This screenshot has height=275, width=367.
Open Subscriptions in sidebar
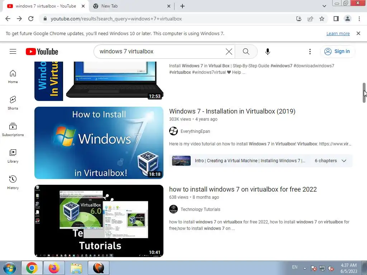[13, 130]
